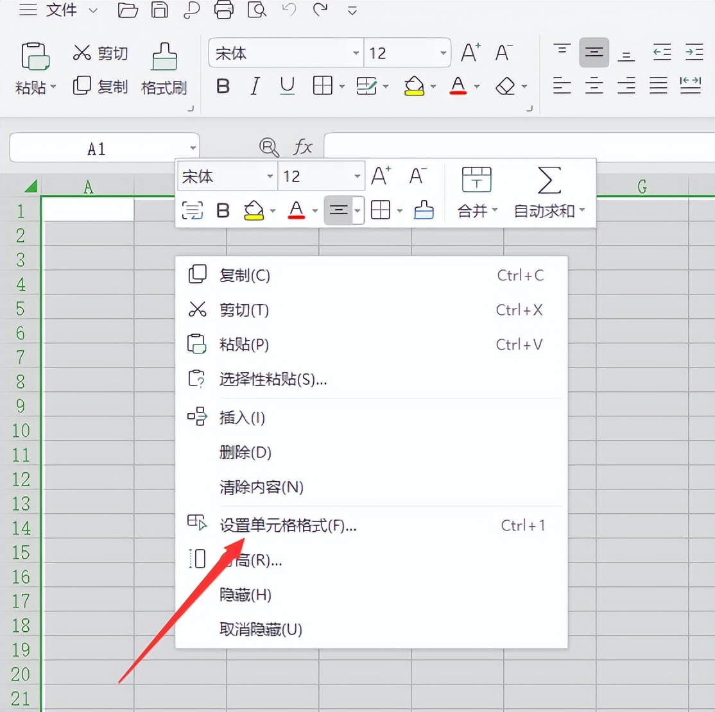Viewport: 715px width, 712px height.
Task: Click the ribbon fill color bucket icon
Action: point(414,86)
